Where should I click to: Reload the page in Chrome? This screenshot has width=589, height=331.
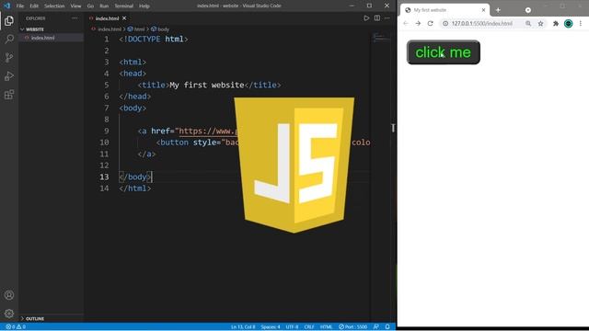[x=431, y=23]
